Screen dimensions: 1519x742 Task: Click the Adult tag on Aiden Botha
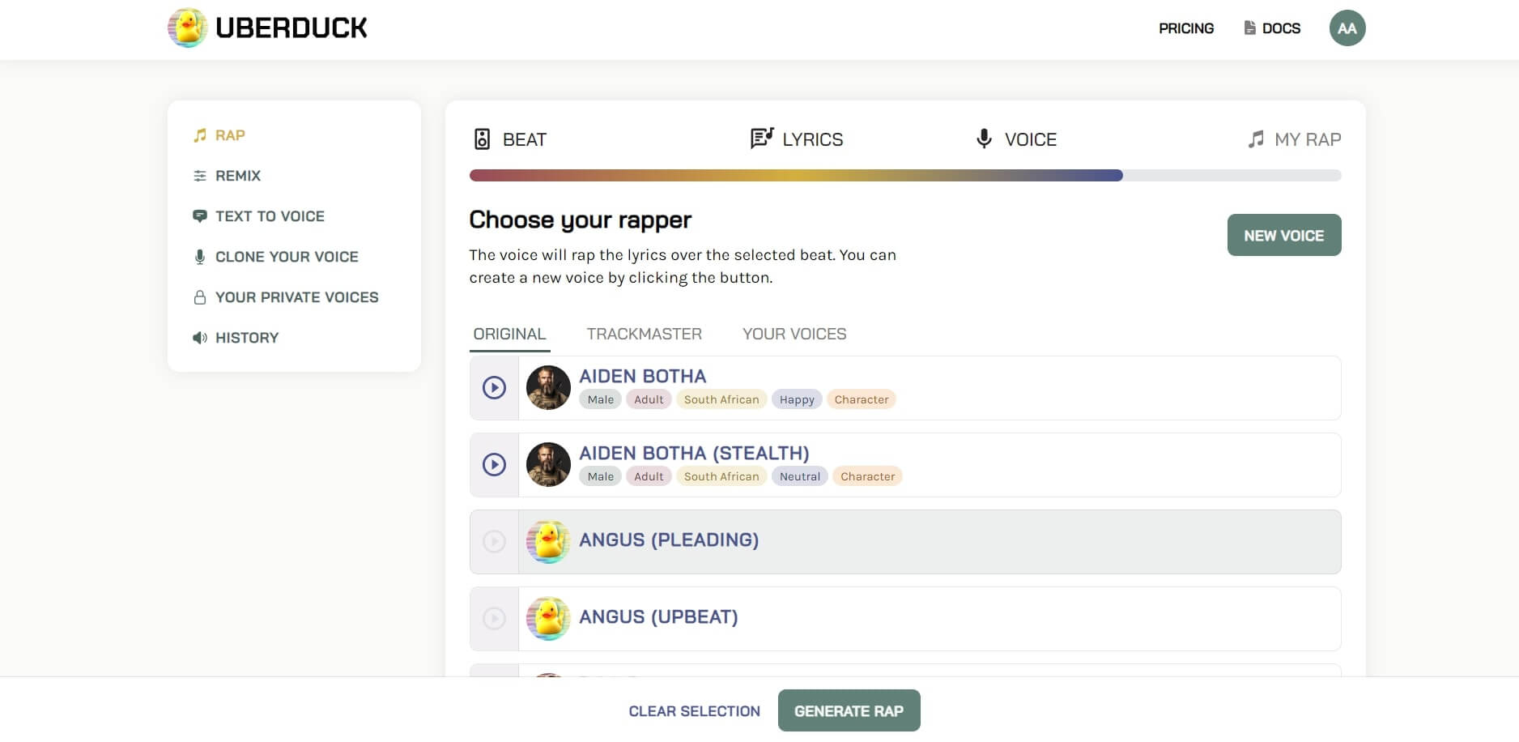pyautogui.click(x=649, y=399)
